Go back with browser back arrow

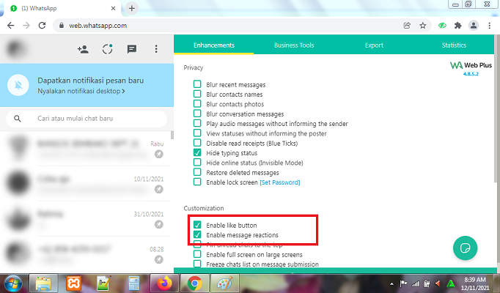click(x=10, y=26)
